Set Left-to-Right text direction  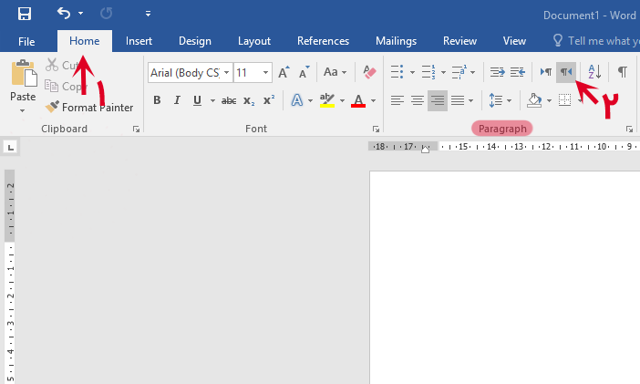[546, 72]
